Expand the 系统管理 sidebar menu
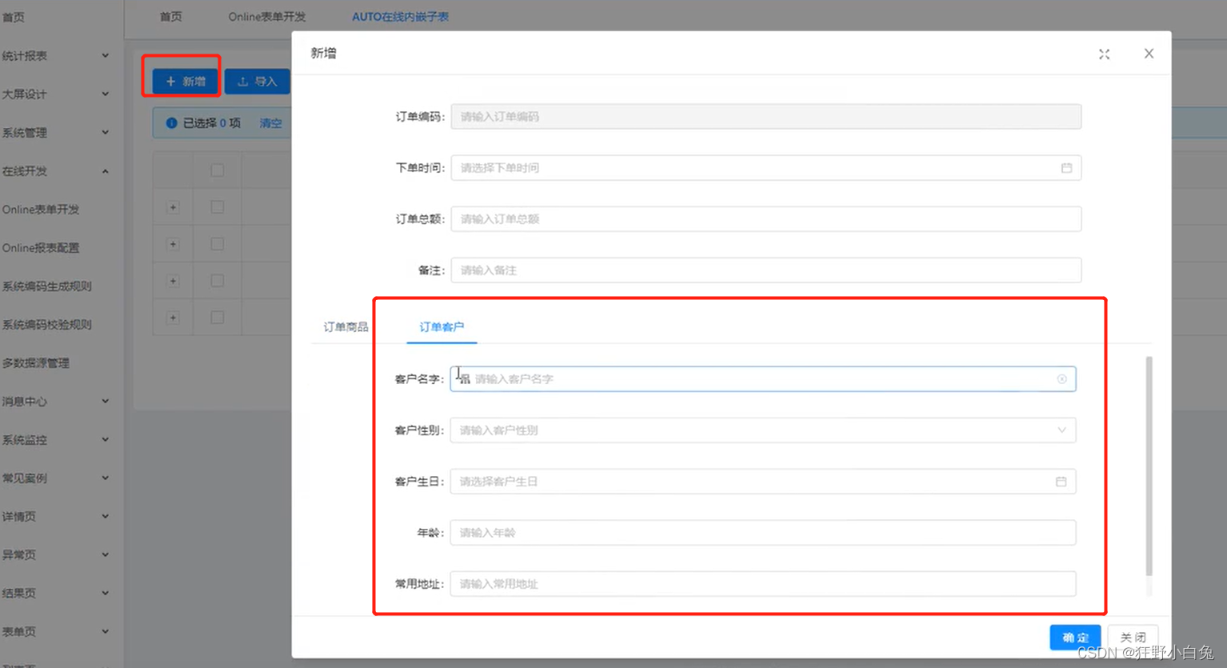The width and height of the screenshot is (1227, 668). click(105, 132)
